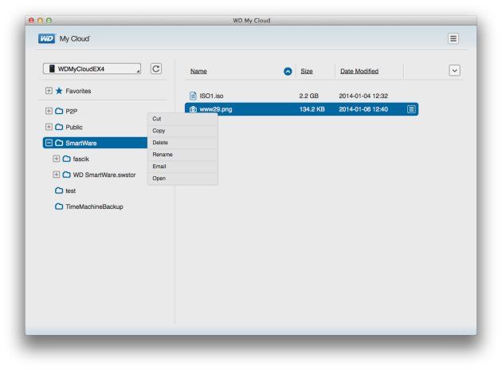Sort files by Date Modified header
The height and width of the screenshot is (370, 502).
(x=359, y=71)
